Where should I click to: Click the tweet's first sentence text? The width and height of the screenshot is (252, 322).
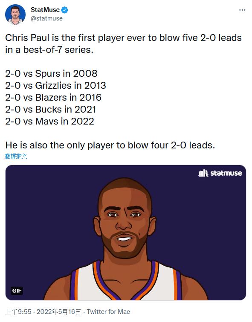(123, 44)
